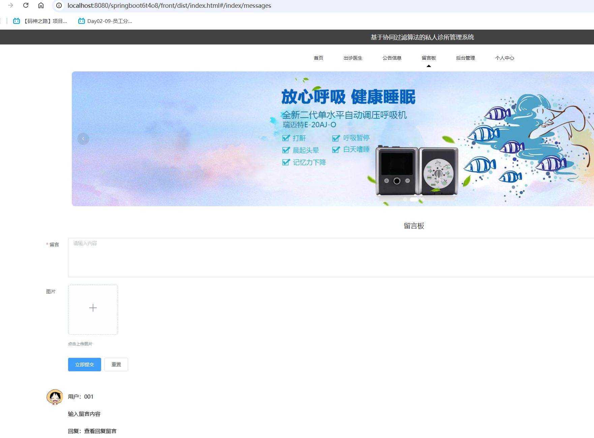Open 首页 navigation item

click(319, 58)
